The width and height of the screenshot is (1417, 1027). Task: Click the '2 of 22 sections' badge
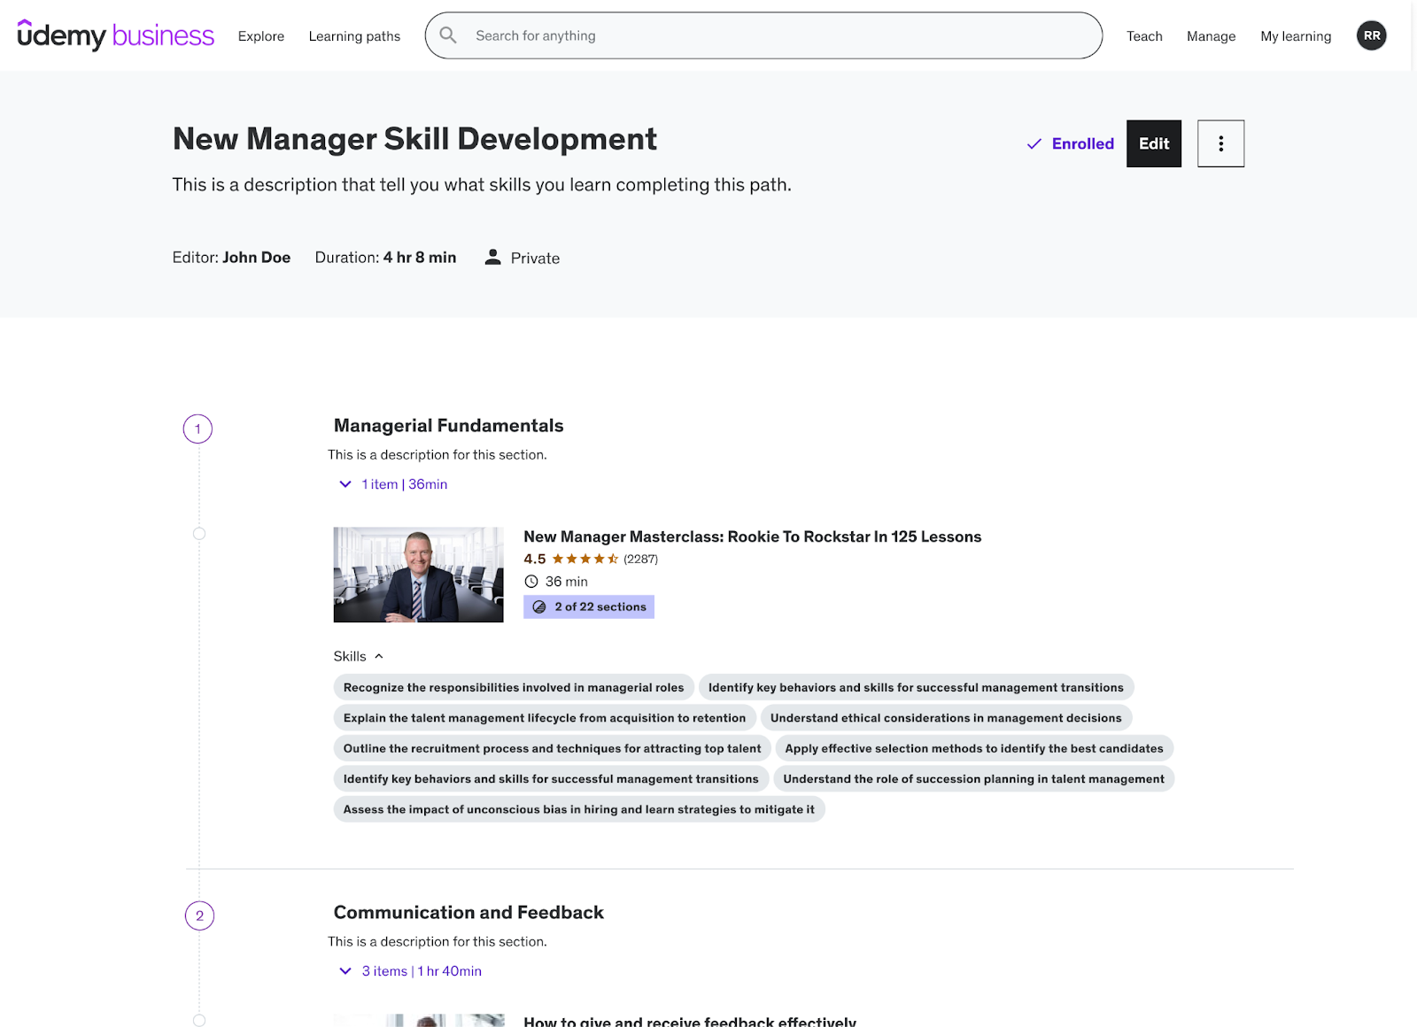point(588,606)
